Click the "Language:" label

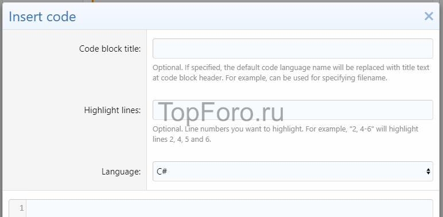point(121,172)
